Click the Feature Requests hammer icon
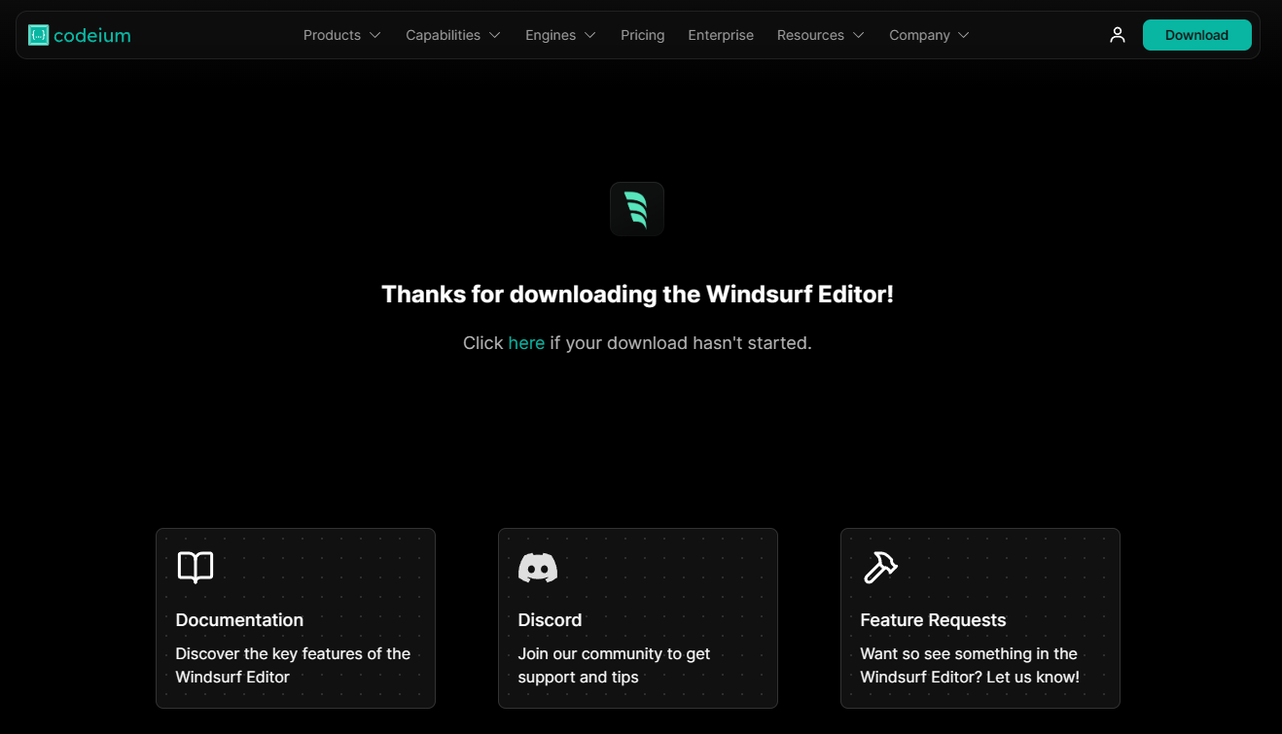 880,567
